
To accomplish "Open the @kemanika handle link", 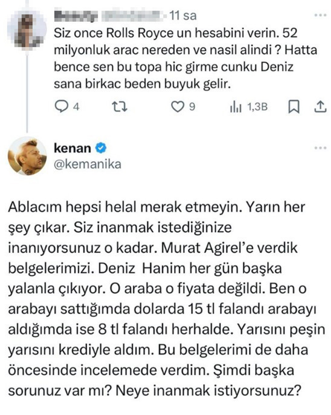I will [x=88, y=164].
